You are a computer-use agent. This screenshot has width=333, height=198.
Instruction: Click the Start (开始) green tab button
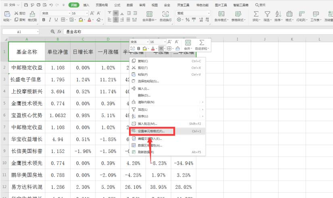[x=74, y=5]
